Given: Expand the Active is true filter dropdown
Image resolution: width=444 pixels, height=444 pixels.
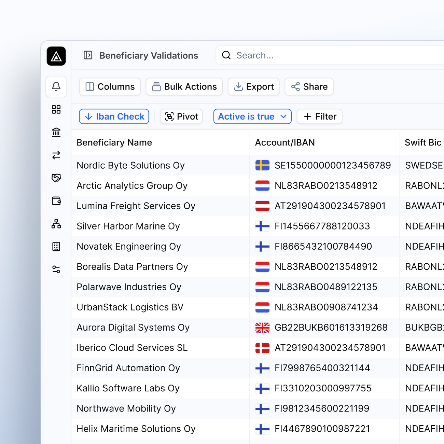Looking at the screenshot, I should [252, 116].
